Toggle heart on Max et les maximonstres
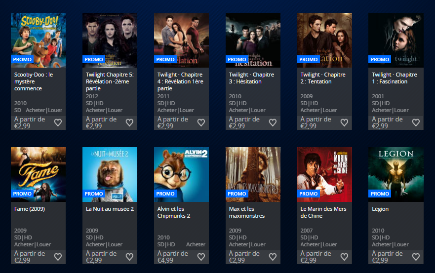The width and height of the screenshot is (435, 273). (273, 257)
